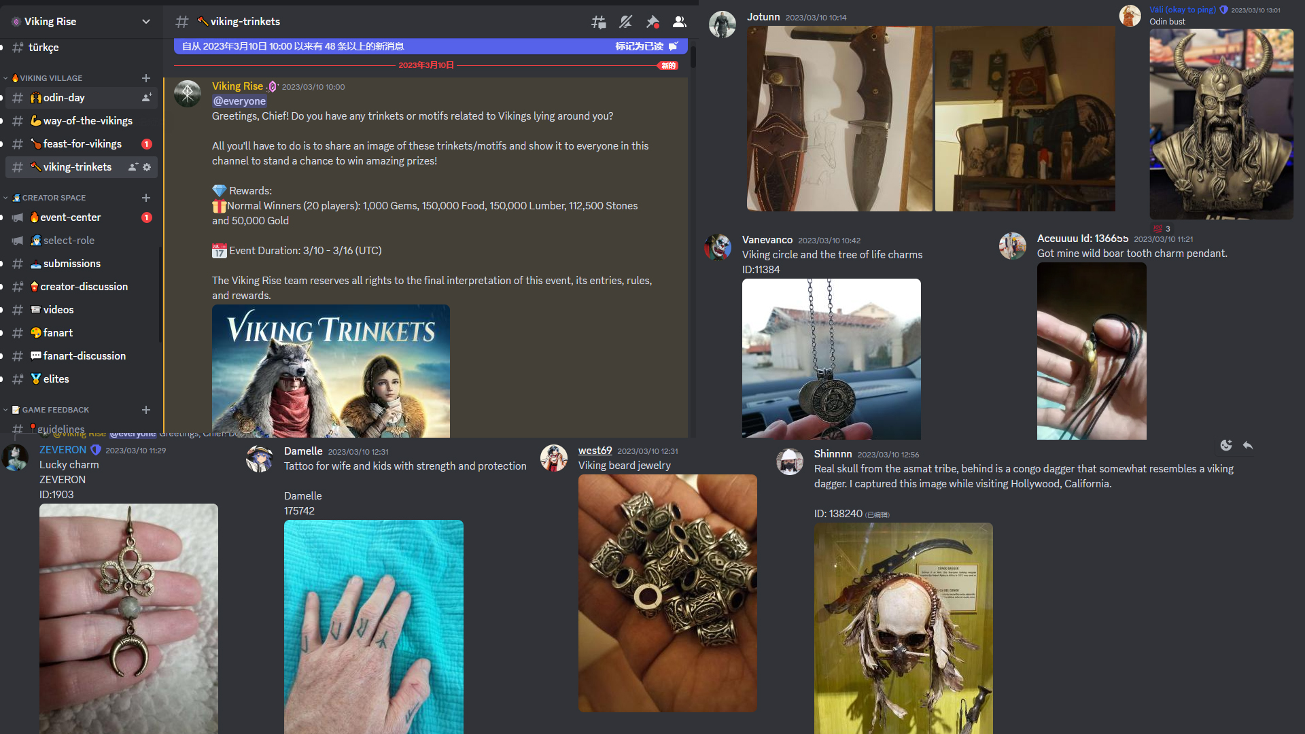Toggle the member list icon
This screenshot has height=734, width=1305.
(679, 22)
